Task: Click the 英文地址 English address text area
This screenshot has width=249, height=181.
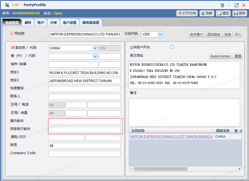Action: tap(184, 75)
